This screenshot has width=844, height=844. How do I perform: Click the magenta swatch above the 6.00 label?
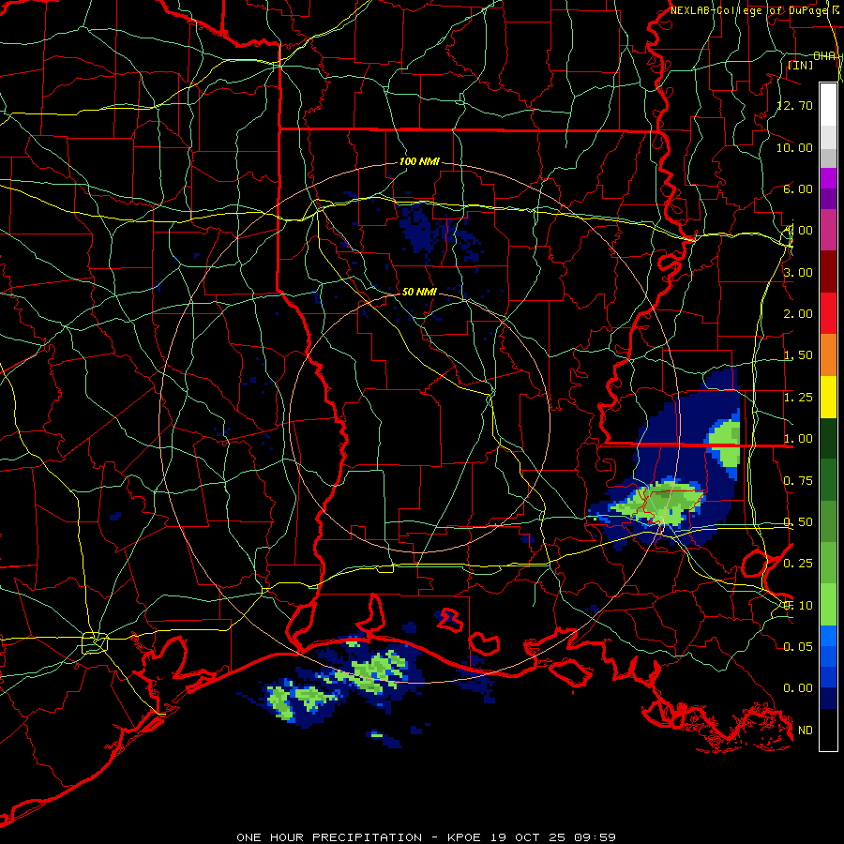(828, 178)
